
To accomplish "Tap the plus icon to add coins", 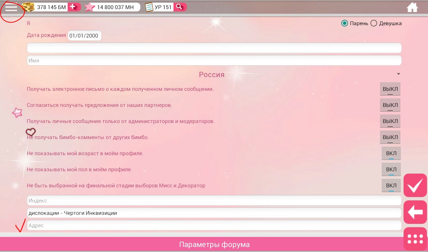I will pyautogui.click(x=73, y=7).
